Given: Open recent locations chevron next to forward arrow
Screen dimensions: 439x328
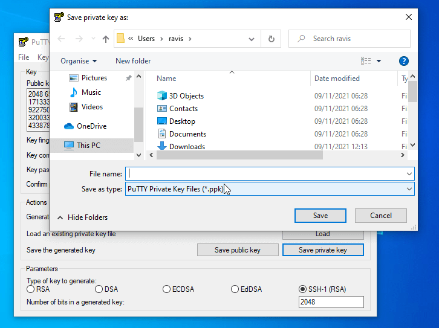Looking at the screenshot, I should click(x=93, y=39).
